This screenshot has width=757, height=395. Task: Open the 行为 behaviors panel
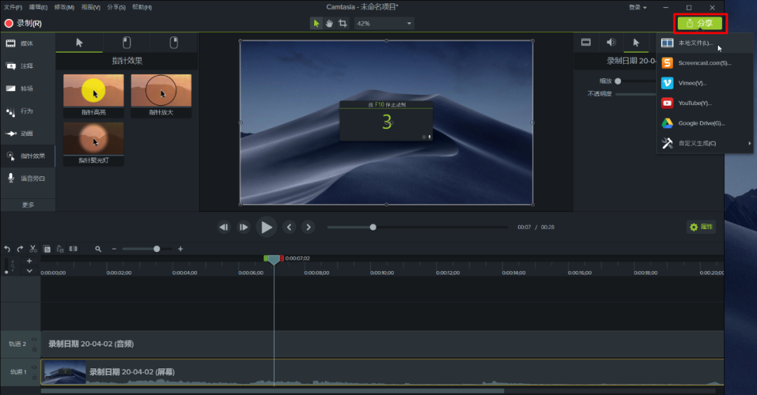(27, 111)
